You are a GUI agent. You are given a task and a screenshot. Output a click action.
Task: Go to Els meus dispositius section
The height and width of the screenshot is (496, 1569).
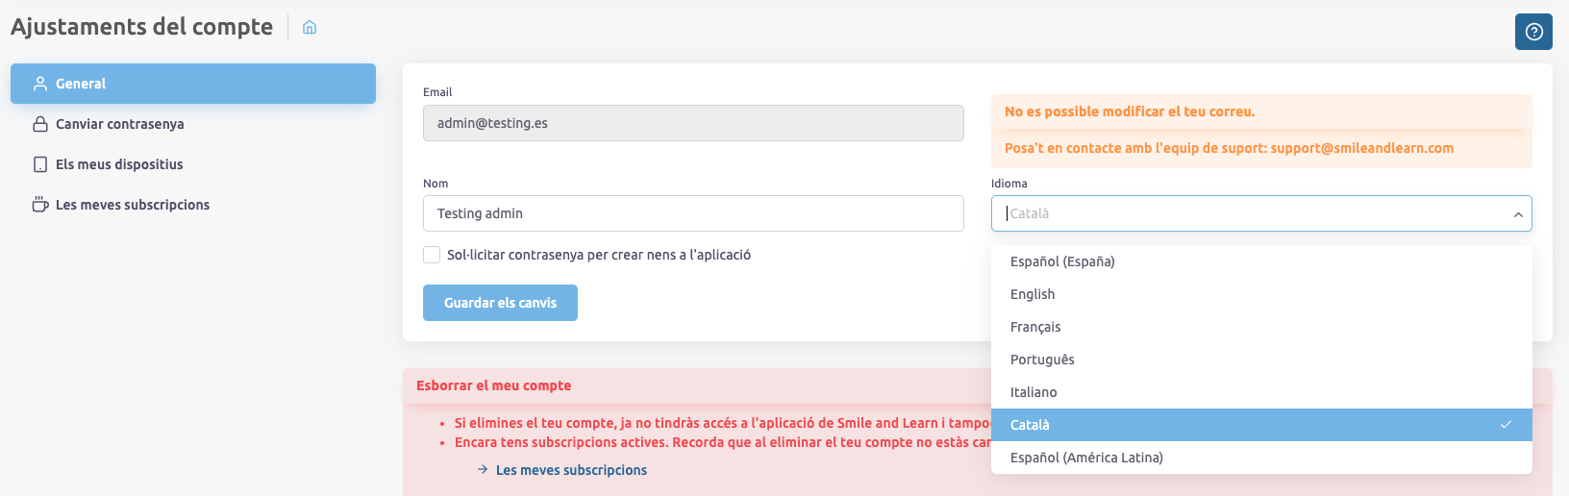pyautogui.click(x=119, y=164)
